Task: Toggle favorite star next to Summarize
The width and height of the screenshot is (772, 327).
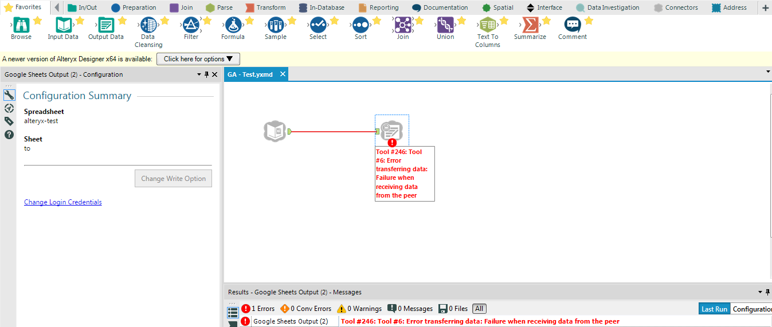Action: (546, 21)
